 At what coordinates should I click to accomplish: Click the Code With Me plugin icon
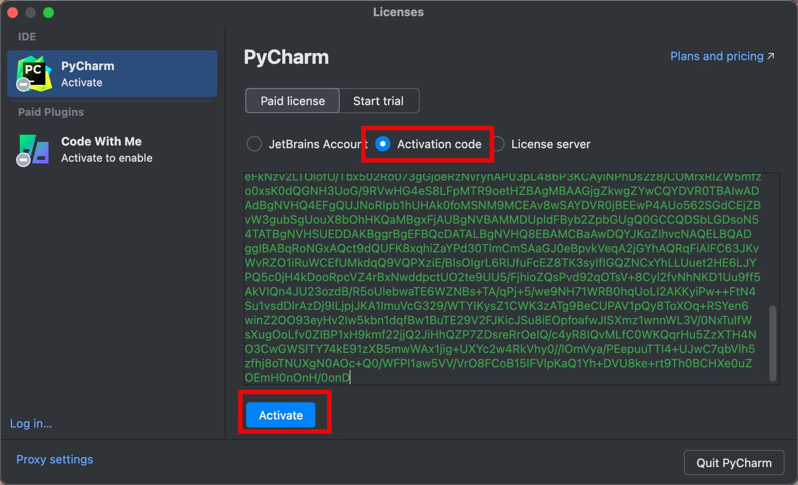coord(34,149)
